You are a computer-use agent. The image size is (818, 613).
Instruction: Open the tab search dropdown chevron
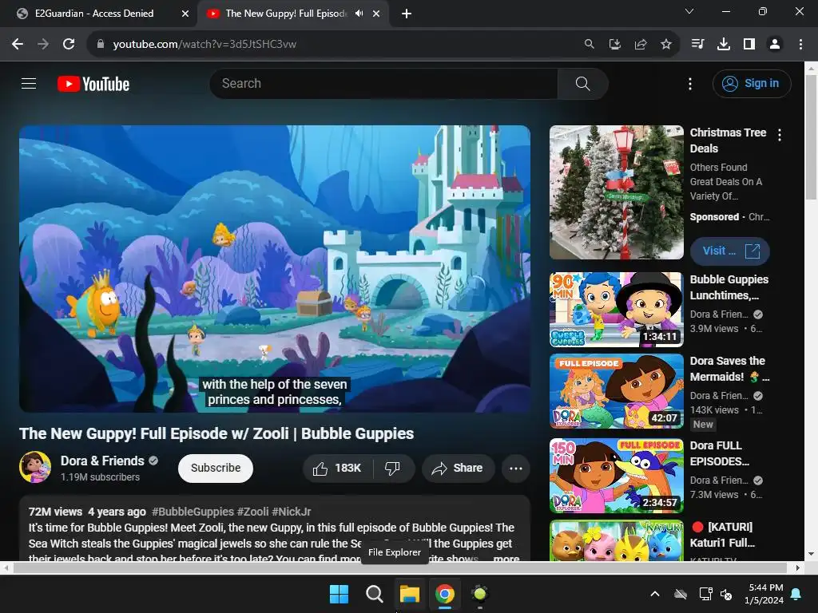point(689,11)
